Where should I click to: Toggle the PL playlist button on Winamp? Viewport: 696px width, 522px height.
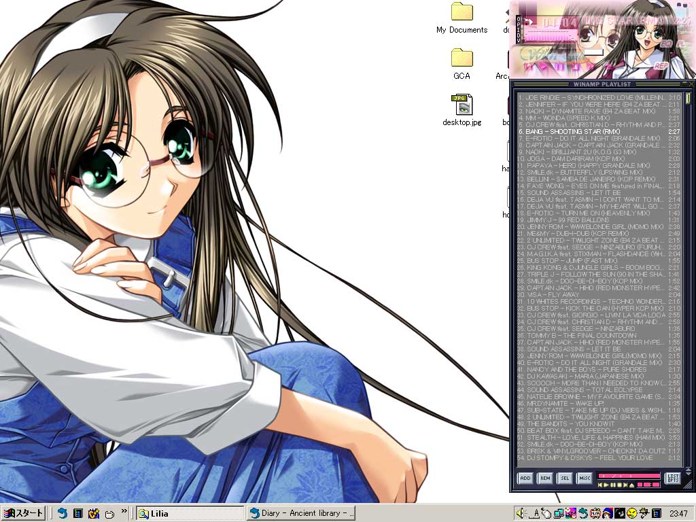[681, 44]
